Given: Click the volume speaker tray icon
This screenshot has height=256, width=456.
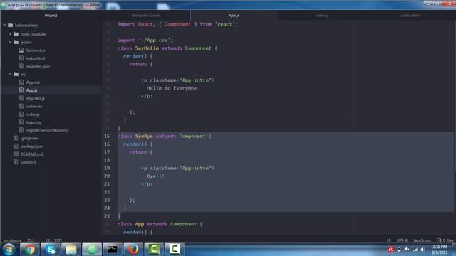Looking at the screenshot, I should point(423,250).
